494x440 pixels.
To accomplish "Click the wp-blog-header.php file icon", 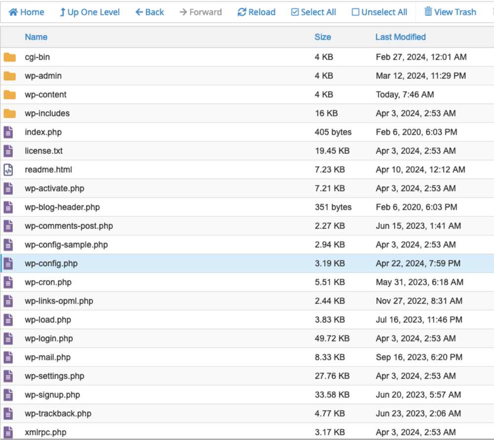I will pyautogui.click(x=8, y=207).
